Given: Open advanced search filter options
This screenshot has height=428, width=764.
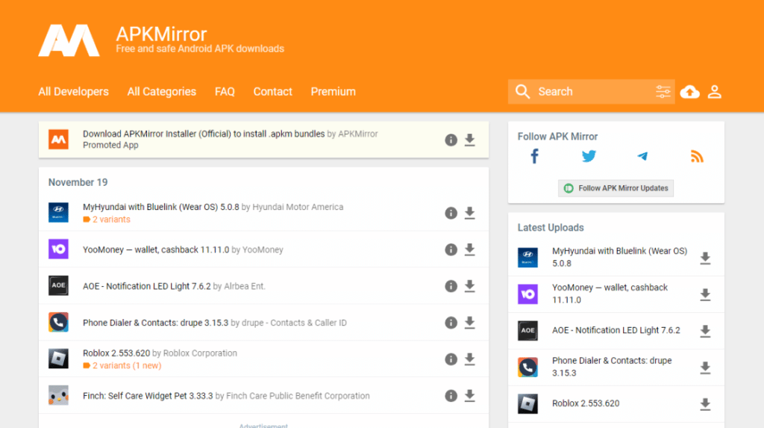Looking at the screenshot, I should (663, 92).
